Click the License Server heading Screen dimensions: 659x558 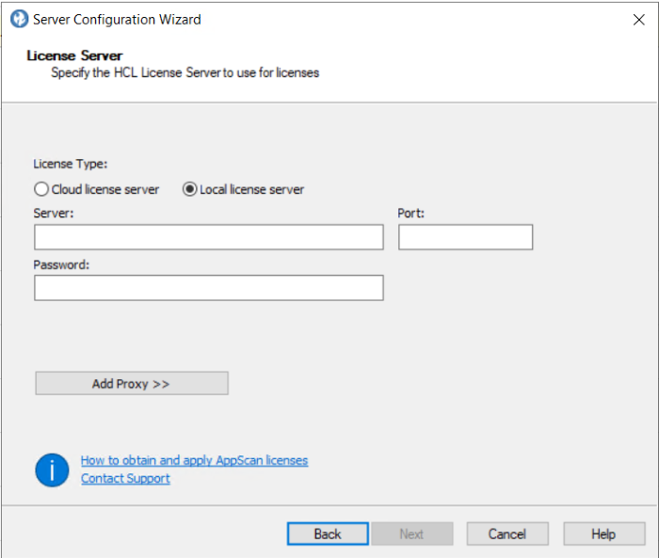74,56
